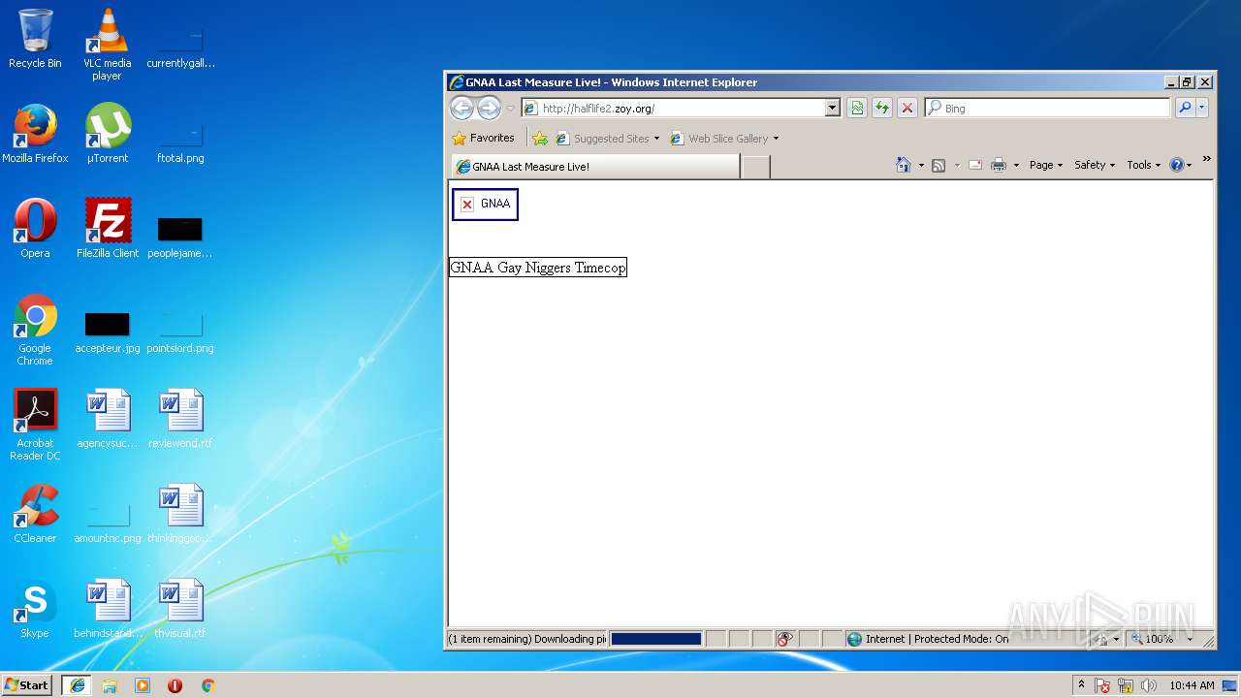
Task: Expand Home button dropdown arrow
Action: click(x=921, y=166)
